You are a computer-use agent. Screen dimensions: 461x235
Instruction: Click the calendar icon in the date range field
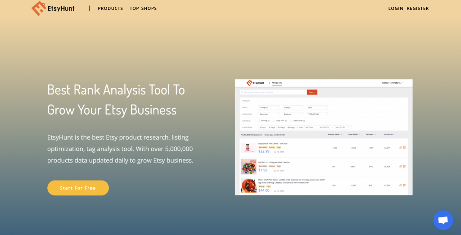349,127
